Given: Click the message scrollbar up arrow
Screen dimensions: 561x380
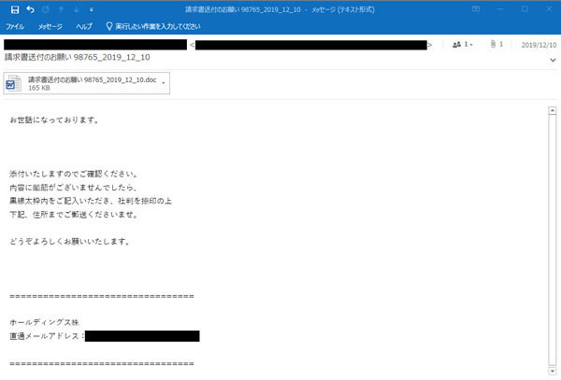Looking at the screenshot, I should coord(552,111).
